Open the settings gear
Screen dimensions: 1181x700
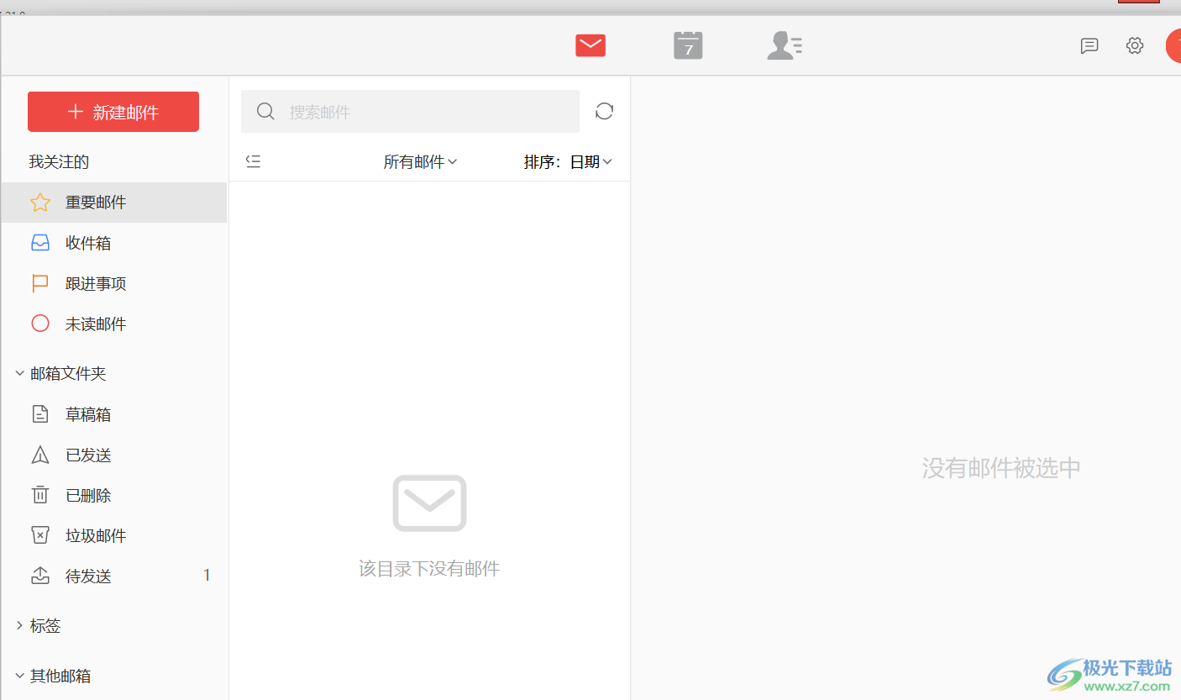pyautogui.click(x=1135, y=45)
